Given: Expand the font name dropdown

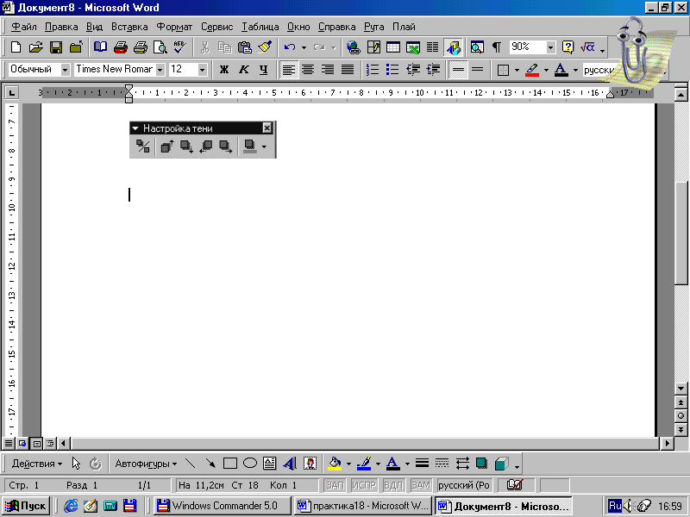Looking at the screenshot, I should tap(160, 70).
